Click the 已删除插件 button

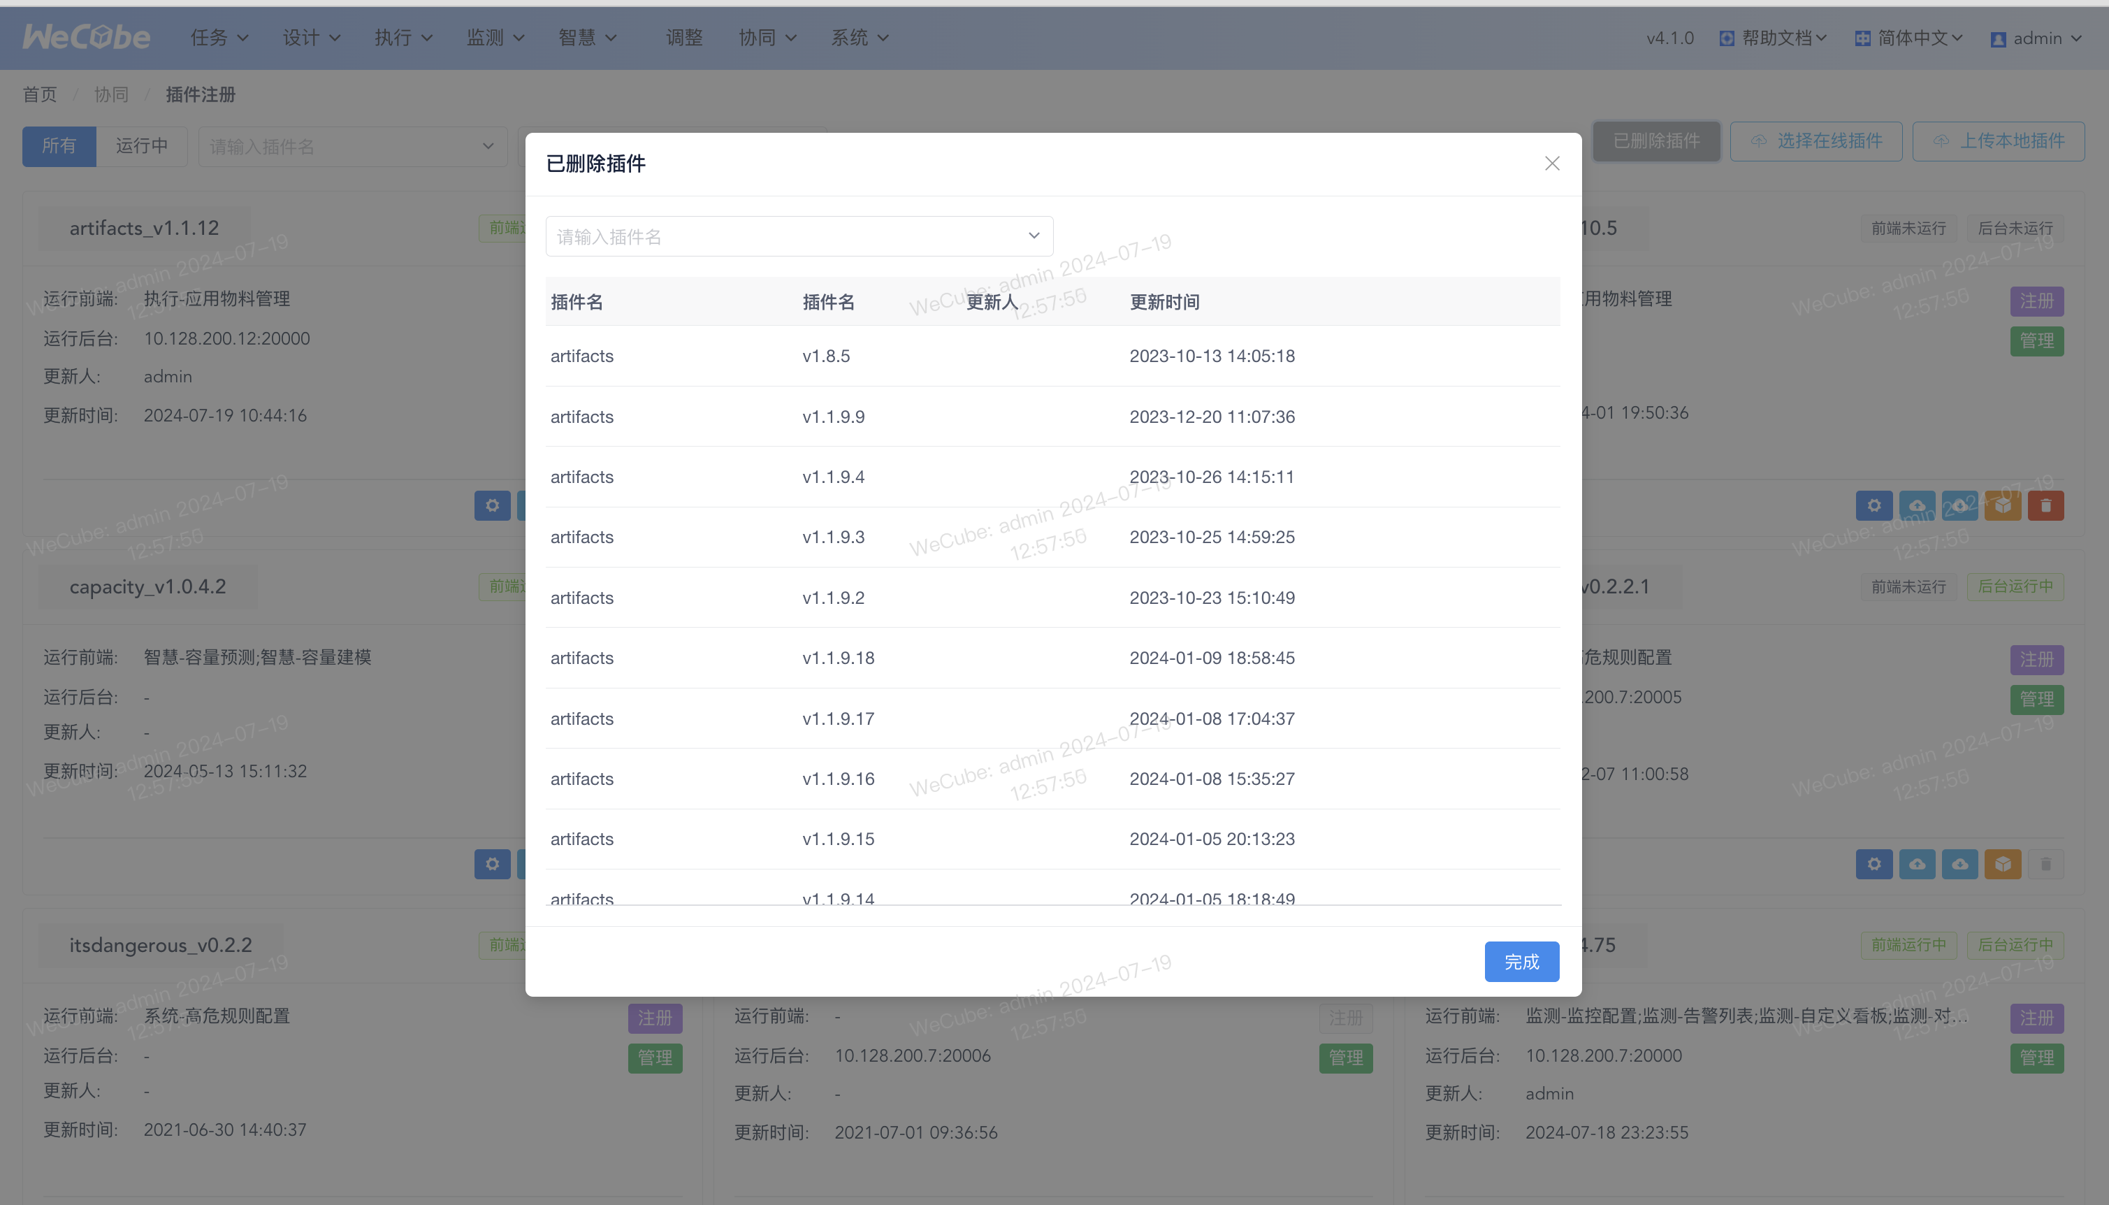click(x=1656, y=141)
